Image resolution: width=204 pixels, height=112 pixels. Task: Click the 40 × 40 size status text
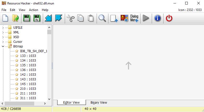tap(90, 109)
